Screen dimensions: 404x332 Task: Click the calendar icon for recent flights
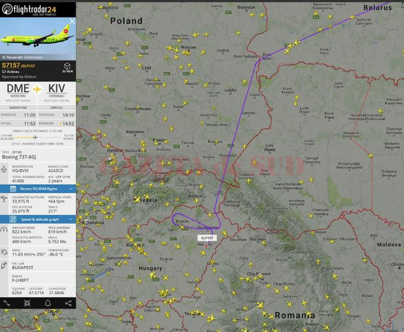click(13, 189)
